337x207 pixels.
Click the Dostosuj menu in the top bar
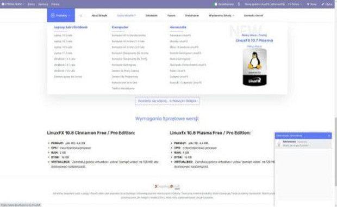(43, 4)
